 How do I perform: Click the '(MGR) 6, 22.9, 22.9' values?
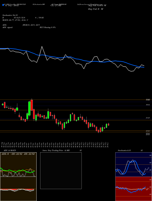pyautogui.click(x=31, y=25)
